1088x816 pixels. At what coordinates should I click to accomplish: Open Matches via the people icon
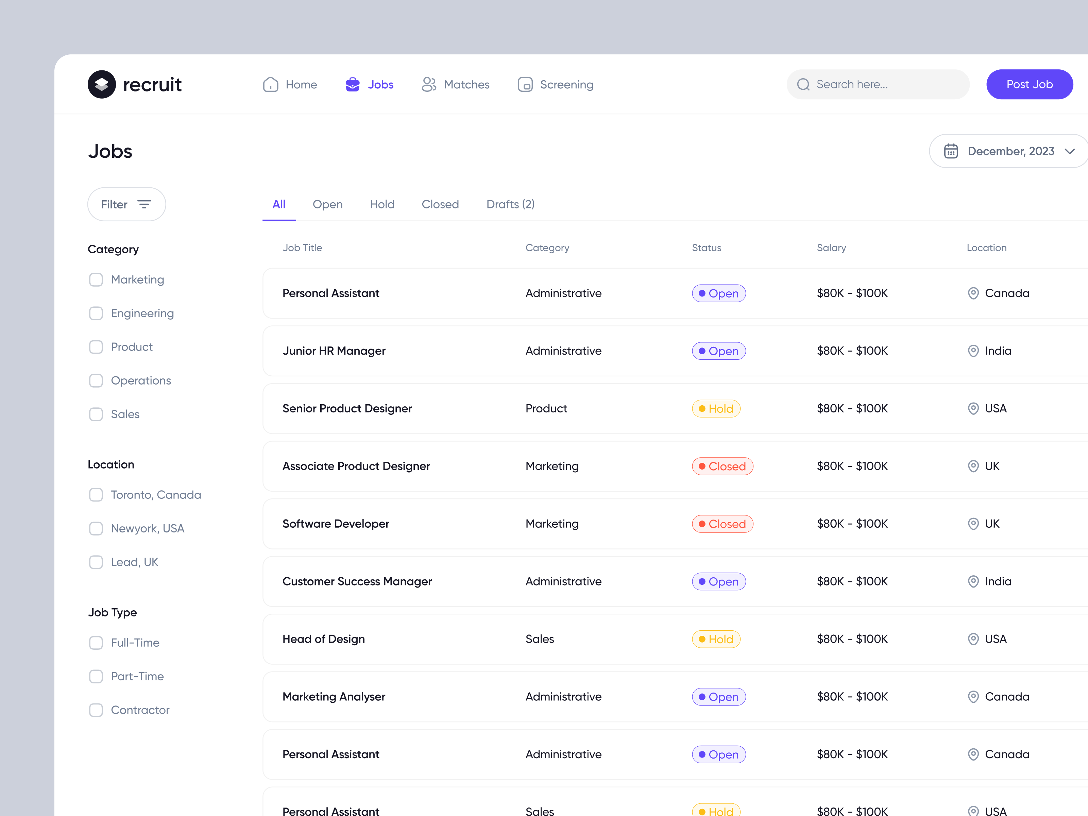(428, 84)
